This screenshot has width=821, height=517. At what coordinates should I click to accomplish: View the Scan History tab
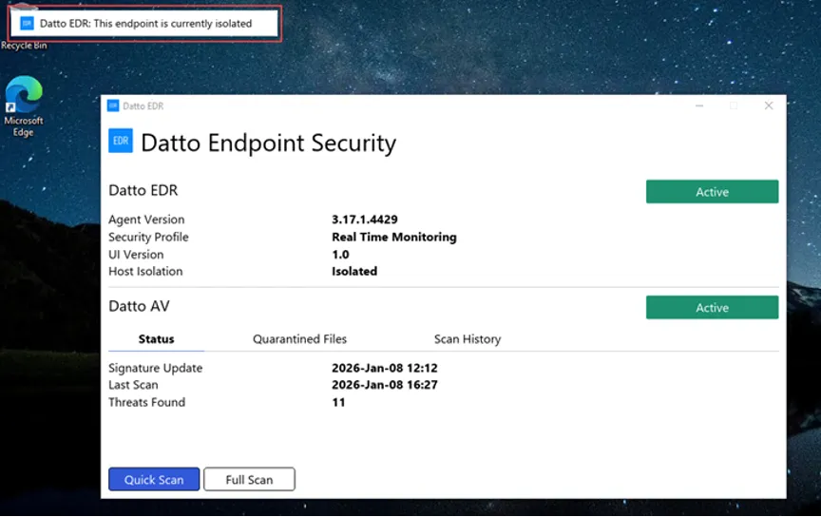[x=467, y=339]
